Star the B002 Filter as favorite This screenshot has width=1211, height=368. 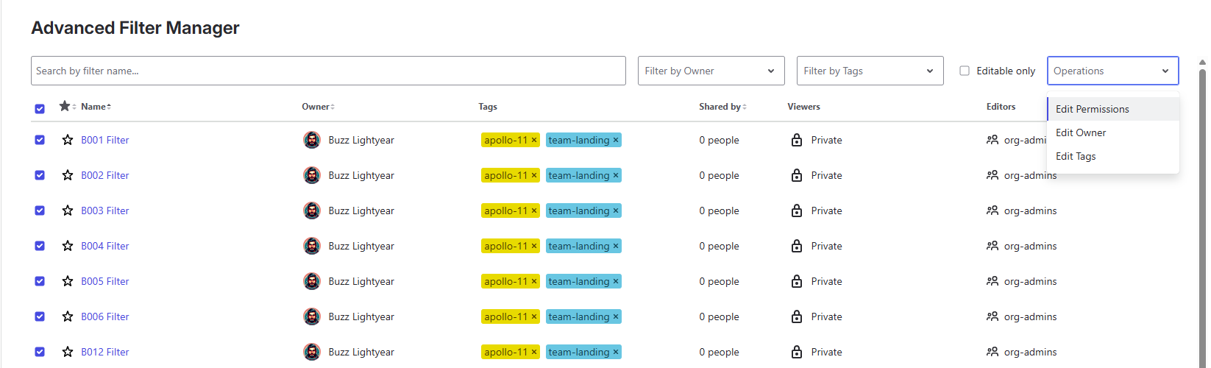(68, 175)
